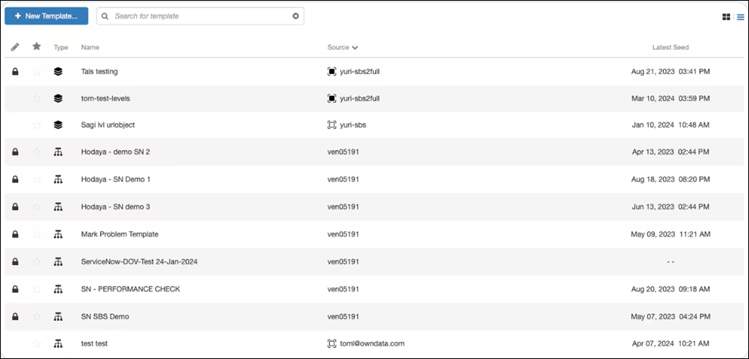This screenshot has height=359, width=749.
Task: Click the lock icon for Tals testing
Action: (x=15, y=72)
